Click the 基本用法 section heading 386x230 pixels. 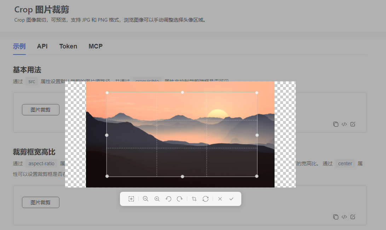pos(27,70)
